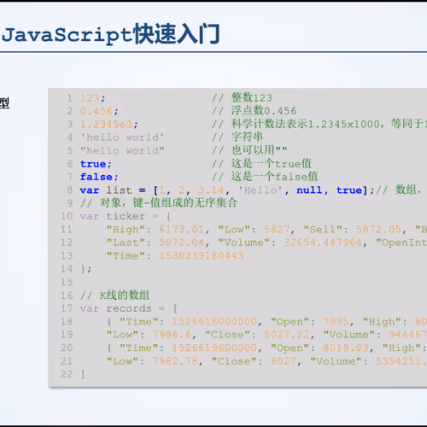This screenshot has width=427, height=427.
Task: Click the Time value 1530239180443
Action: click(x=202, y=255)
